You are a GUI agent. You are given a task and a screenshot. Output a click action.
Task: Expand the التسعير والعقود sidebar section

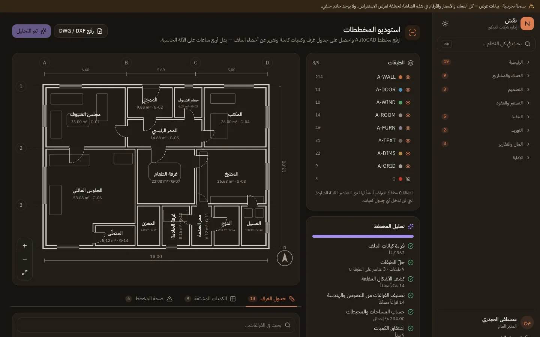tap(486, 103)
